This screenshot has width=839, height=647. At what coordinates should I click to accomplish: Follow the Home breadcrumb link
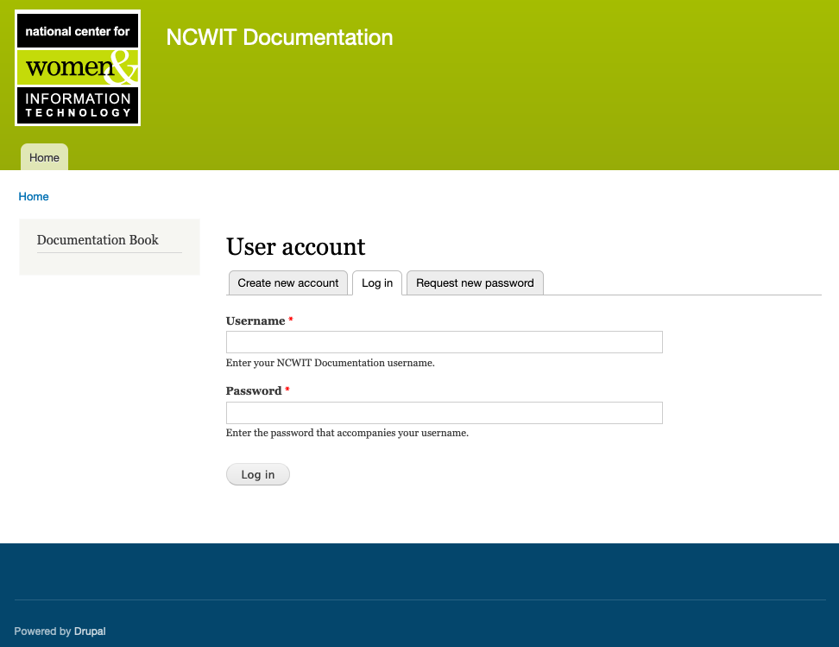pos(34,197)
